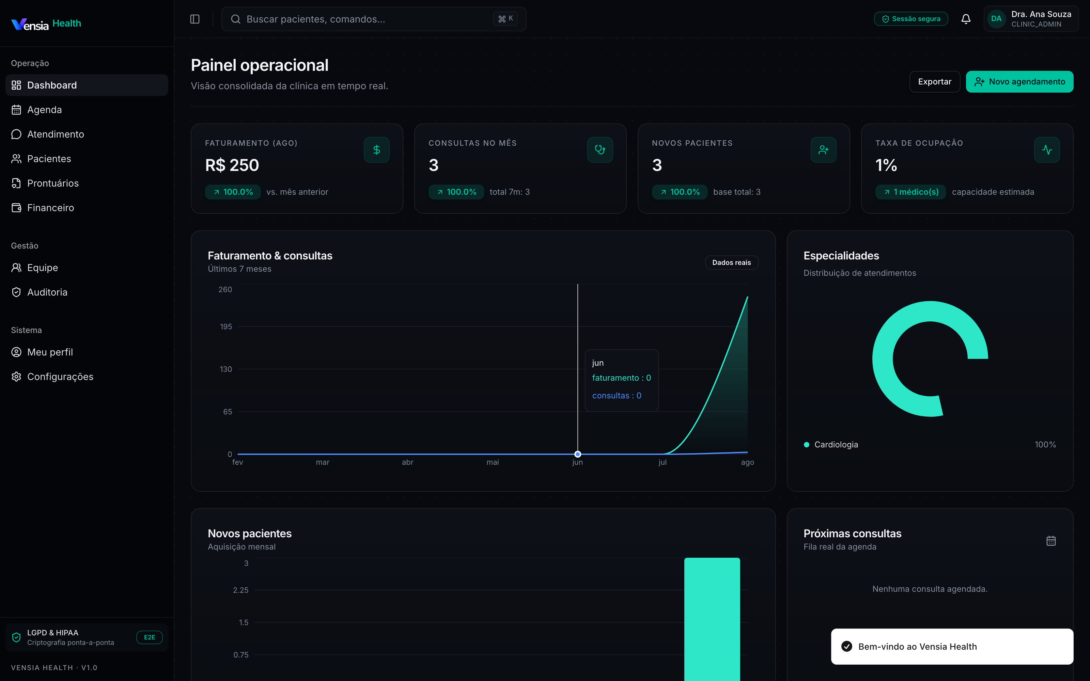
Task: Click the 'base total: 3' text
Action: point(737,192)
